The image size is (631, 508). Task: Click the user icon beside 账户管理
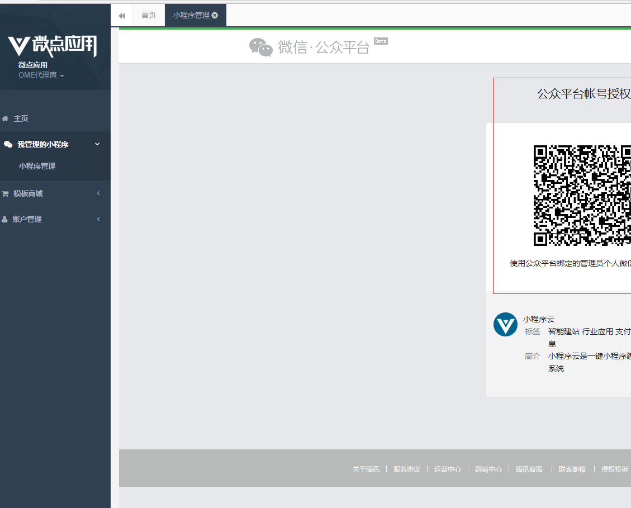(5, 219)
